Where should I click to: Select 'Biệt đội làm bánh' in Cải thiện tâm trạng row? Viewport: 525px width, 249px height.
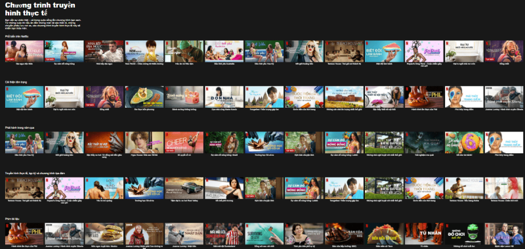coord(24,97)
